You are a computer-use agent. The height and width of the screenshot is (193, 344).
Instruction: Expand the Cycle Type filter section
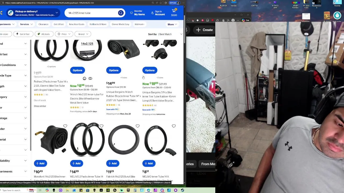14,76
